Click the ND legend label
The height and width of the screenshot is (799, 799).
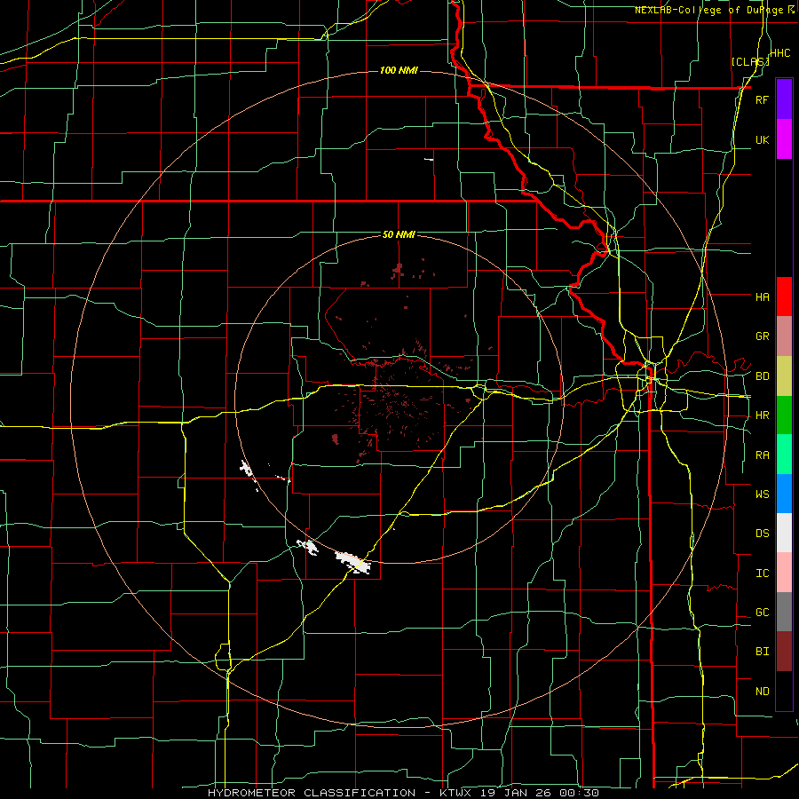pos(762,692)
